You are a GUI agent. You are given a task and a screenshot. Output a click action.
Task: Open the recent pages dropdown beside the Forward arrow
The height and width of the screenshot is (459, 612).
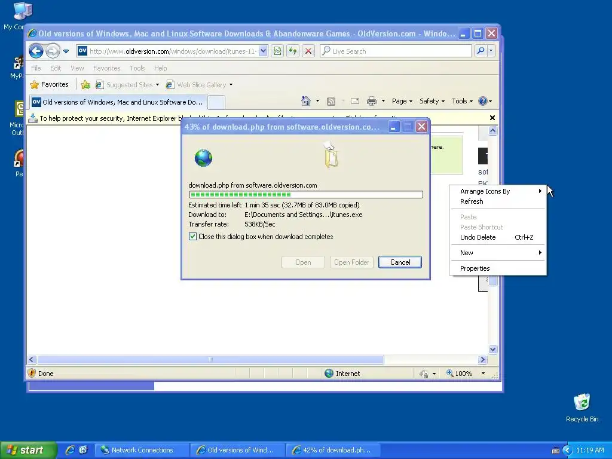(66, 51)
